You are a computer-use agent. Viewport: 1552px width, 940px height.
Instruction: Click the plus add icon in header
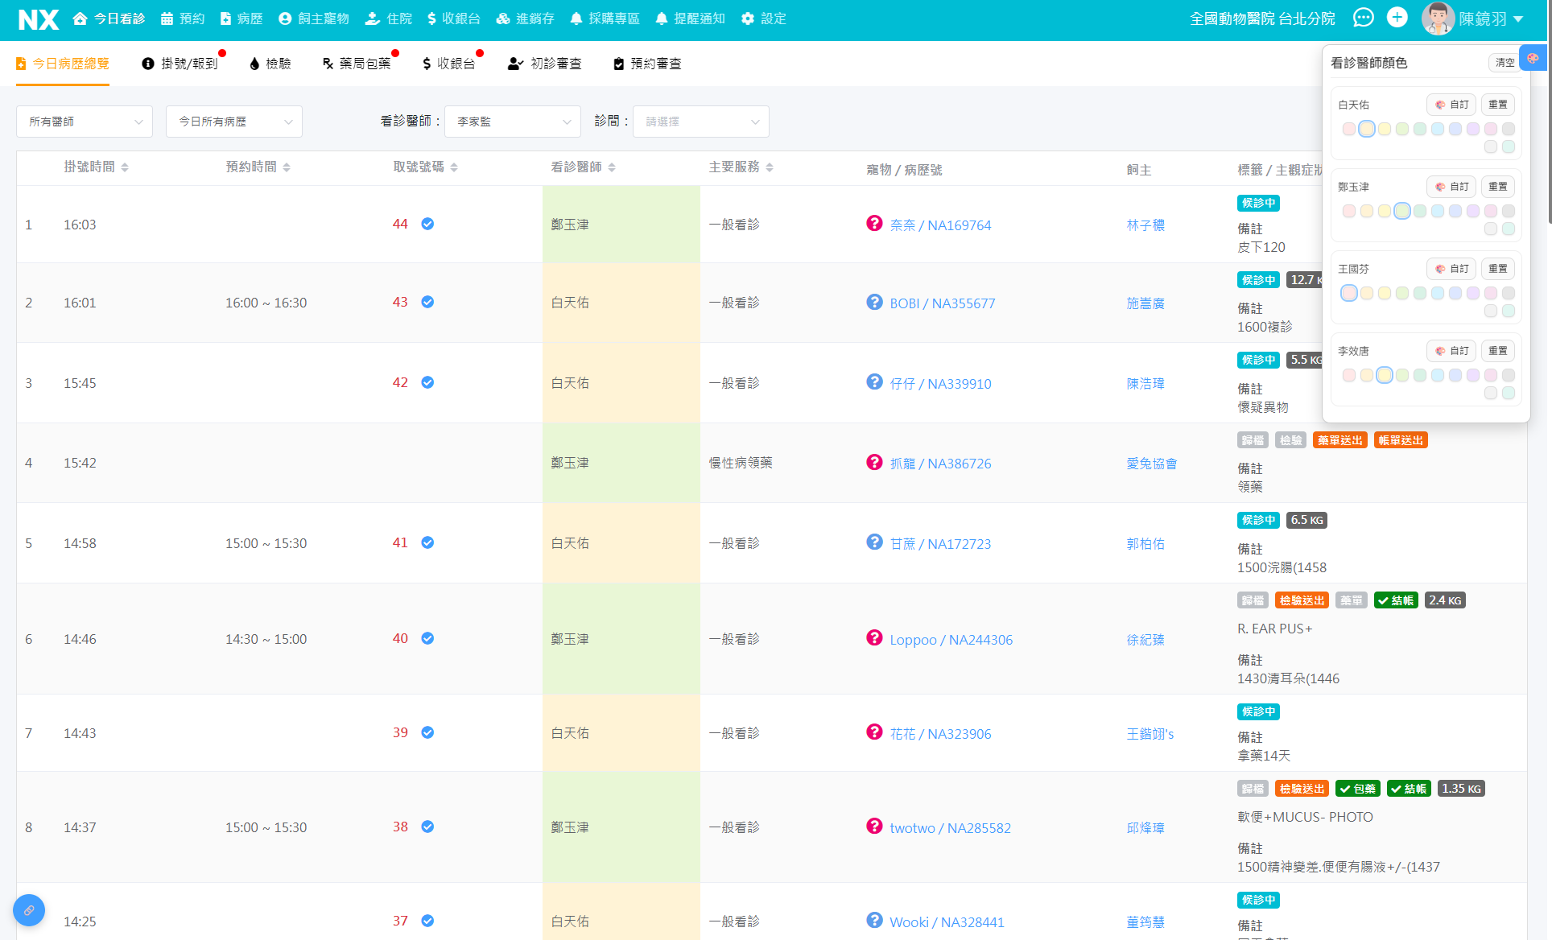[x=1397, y=18]
